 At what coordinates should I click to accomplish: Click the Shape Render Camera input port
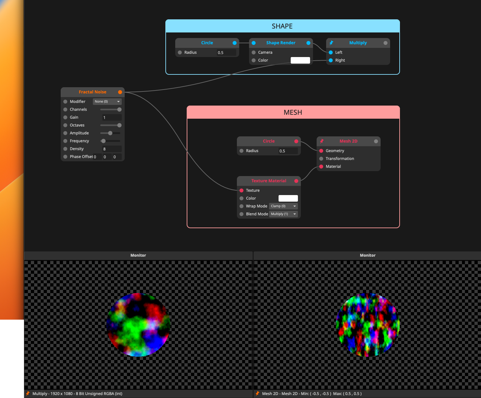click(254, 52)
